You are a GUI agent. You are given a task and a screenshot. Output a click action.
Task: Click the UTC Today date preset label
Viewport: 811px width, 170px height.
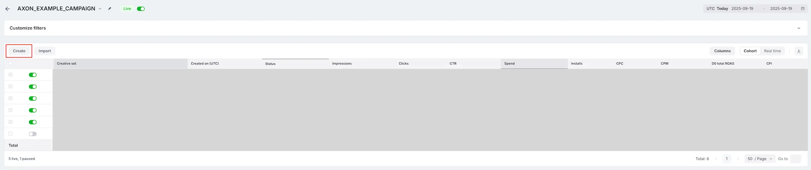717,9
